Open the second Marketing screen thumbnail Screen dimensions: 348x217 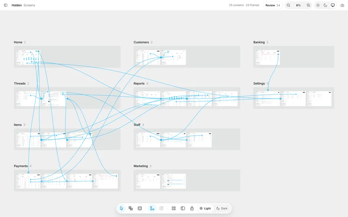[x=174, y=181]
